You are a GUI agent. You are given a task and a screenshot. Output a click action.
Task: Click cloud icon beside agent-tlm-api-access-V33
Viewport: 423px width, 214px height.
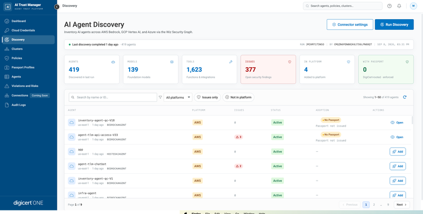pos(72,137)
